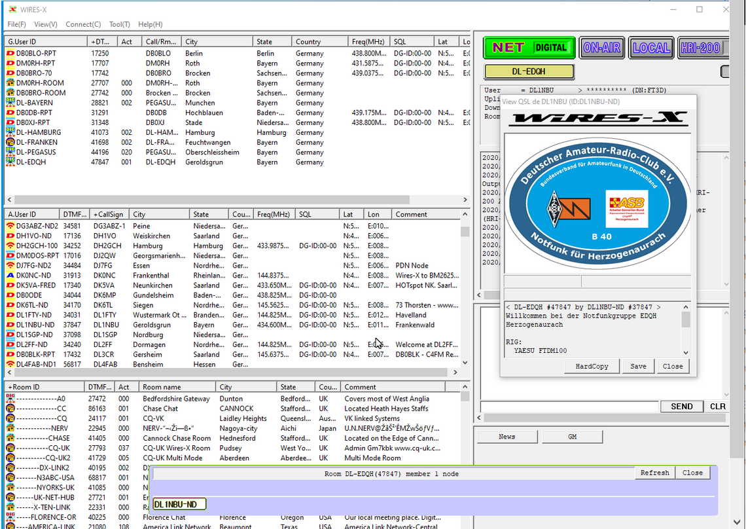Open the Tool(T) menu
Screen dimensions: 746x529
pyautogui.click(x=119, y=24)
